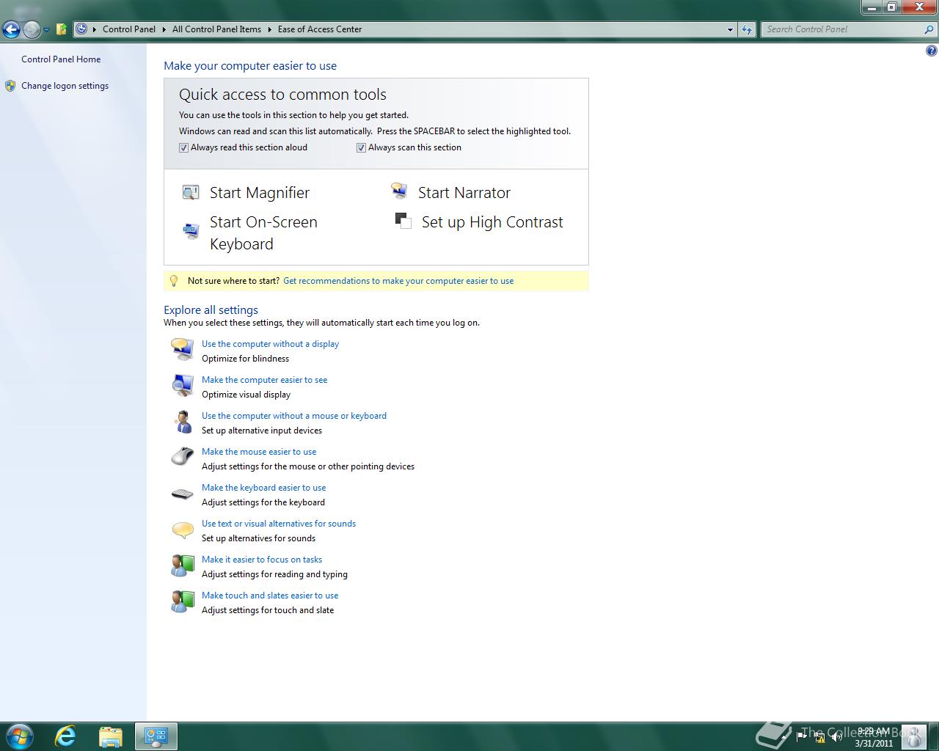The width and height of the screenshot is (939, 751).
Task: Click the Start Magnifier icon
Action: (x=191, y=192)
